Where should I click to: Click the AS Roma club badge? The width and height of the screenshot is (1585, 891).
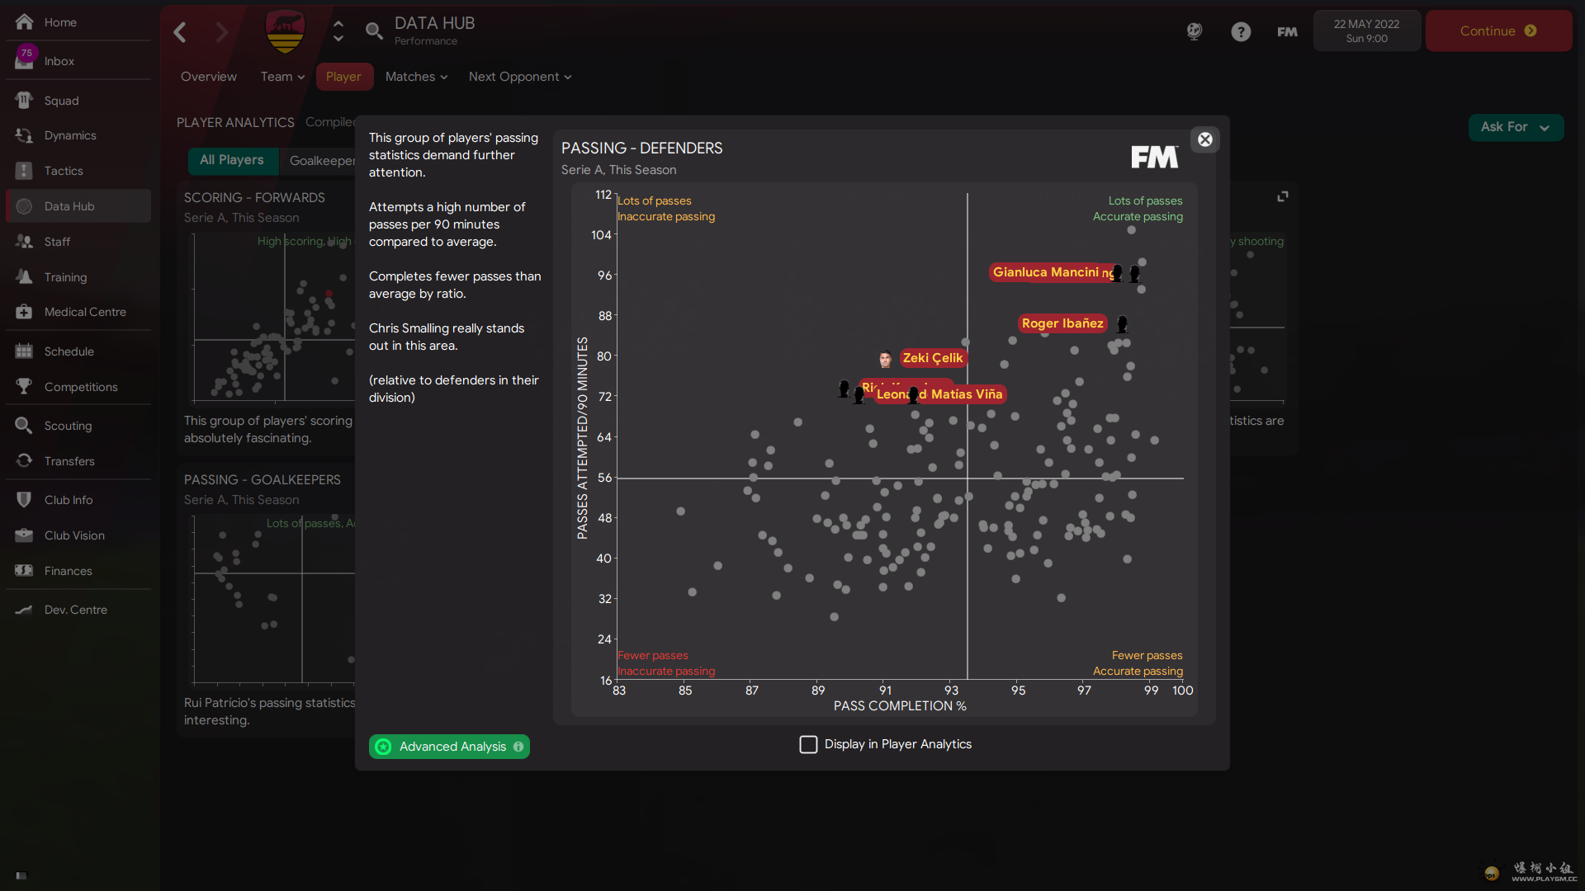[x=286, y=31]
